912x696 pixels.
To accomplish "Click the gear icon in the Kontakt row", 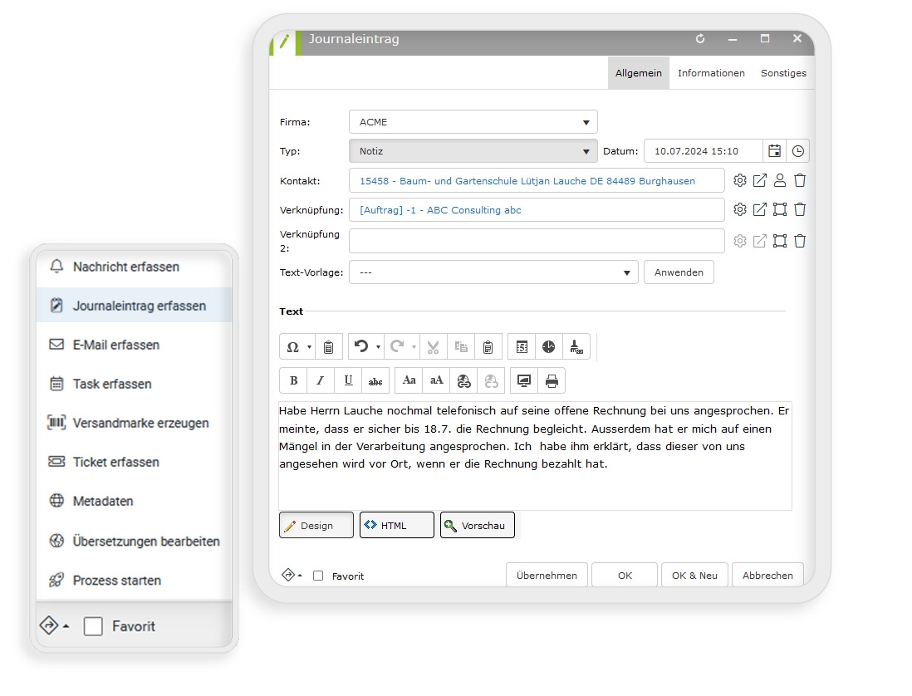I will [740, 180].
